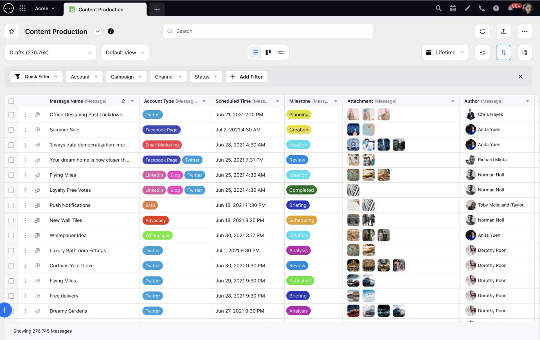Click the list view icon

pyautogui.click(x=255, y=52)
